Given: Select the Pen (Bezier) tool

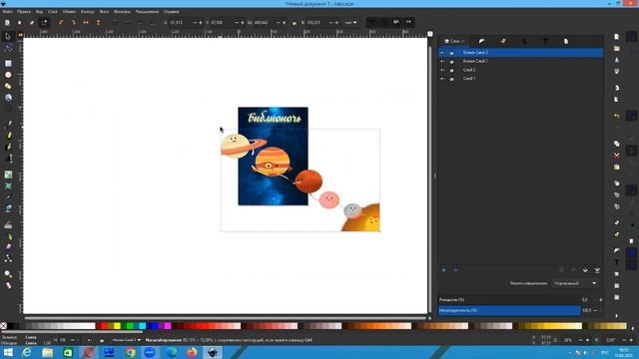Looking at the screenshot, I should tap(8, 124).
